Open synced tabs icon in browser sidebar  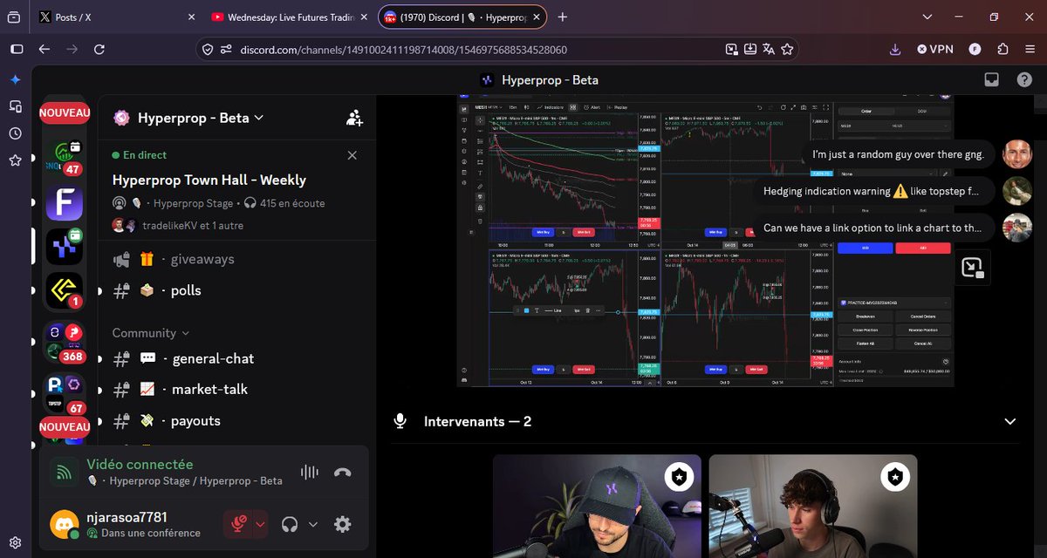(15, 105)
